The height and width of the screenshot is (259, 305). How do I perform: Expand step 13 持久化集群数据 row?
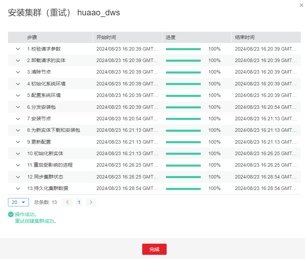(x=18, y=188)
